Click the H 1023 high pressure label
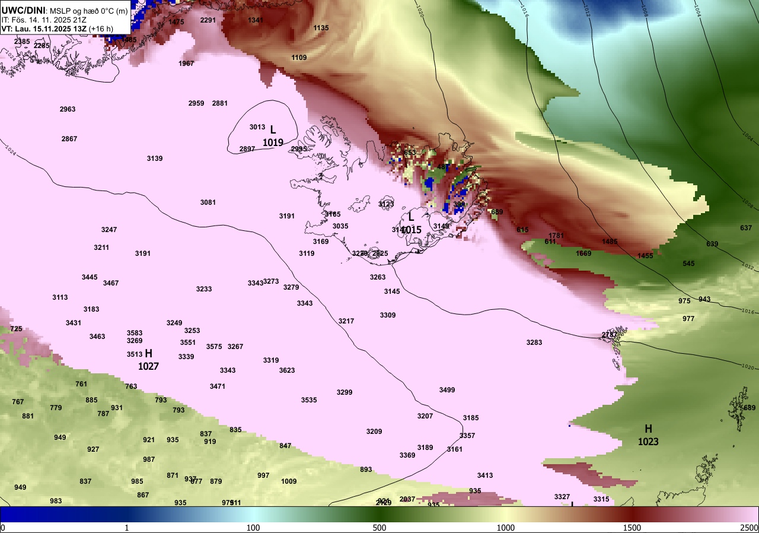 click(648, 435)
